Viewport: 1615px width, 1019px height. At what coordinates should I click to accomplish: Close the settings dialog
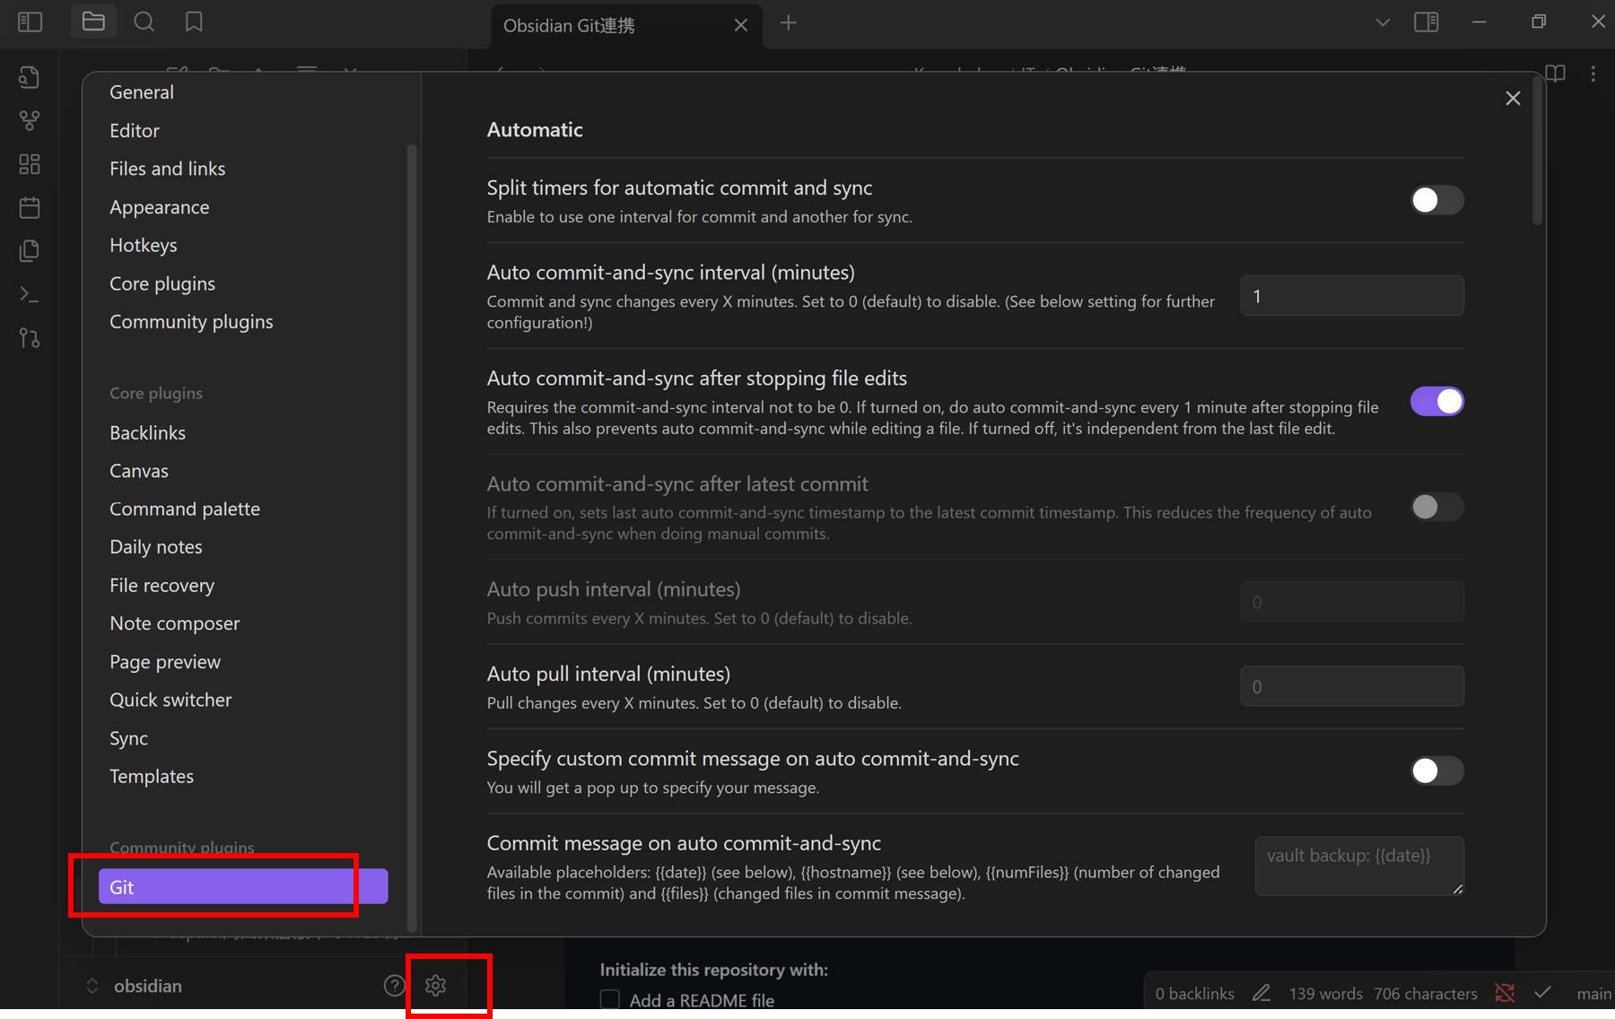1513,99
